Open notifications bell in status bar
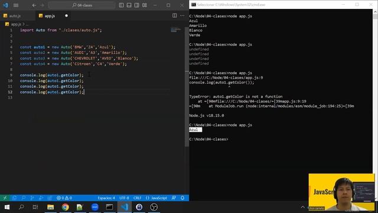Screen dimensions: 378x213 click(x=183, y=198)
